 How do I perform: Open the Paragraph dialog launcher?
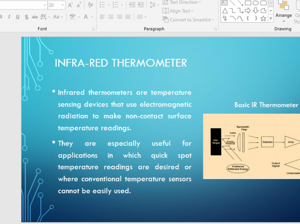click(x=215, y=29)
